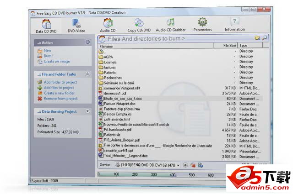This screenshot has height=194, width=293.
Task: Click the Audio CD music disc icon
Action: [108, 23]
